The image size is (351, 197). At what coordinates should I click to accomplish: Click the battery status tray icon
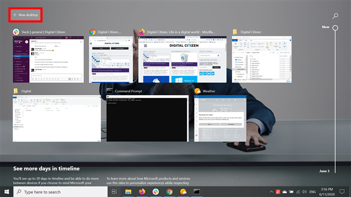coord(291,192)
